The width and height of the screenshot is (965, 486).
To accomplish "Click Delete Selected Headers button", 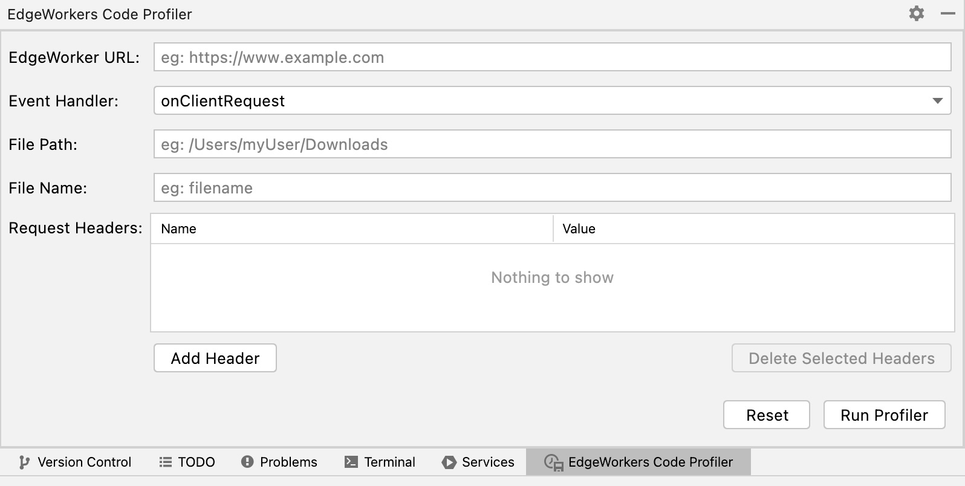I will tap(841, 358).
